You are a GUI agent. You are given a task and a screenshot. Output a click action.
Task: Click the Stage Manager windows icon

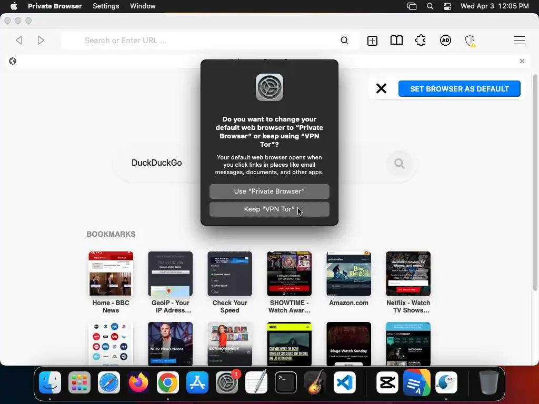click(412, 6)
